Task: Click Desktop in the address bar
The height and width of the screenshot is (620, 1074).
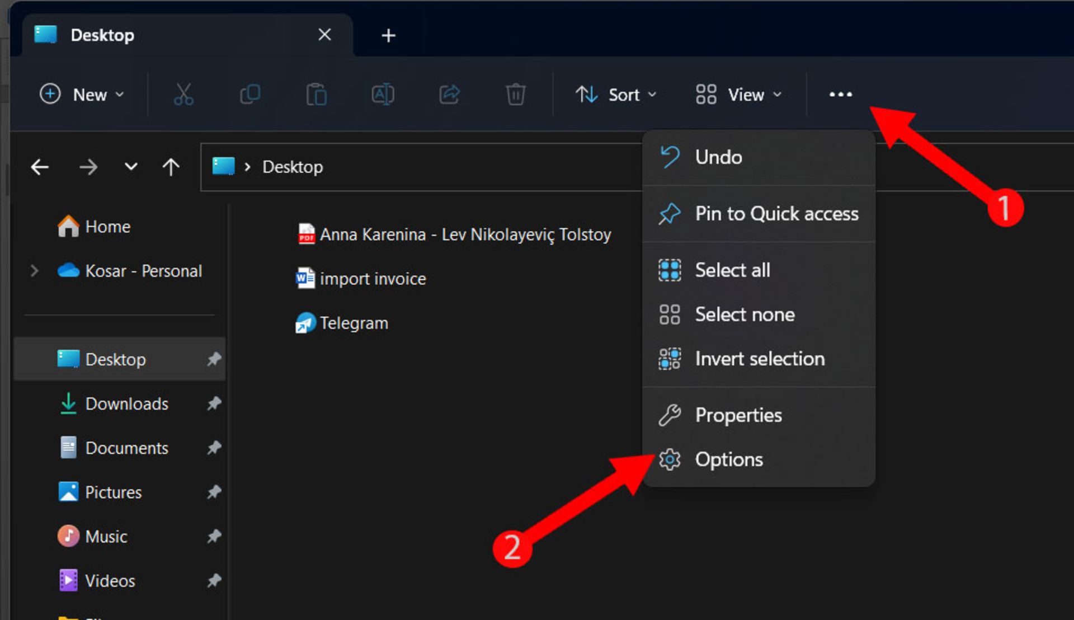Action: (x=293, y=167)
